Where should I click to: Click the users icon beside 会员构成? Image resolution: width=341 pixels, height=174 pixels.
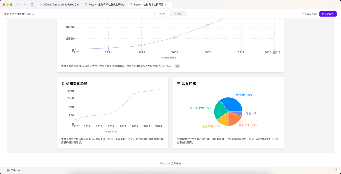pyautogui.click(x=178, y=84)
